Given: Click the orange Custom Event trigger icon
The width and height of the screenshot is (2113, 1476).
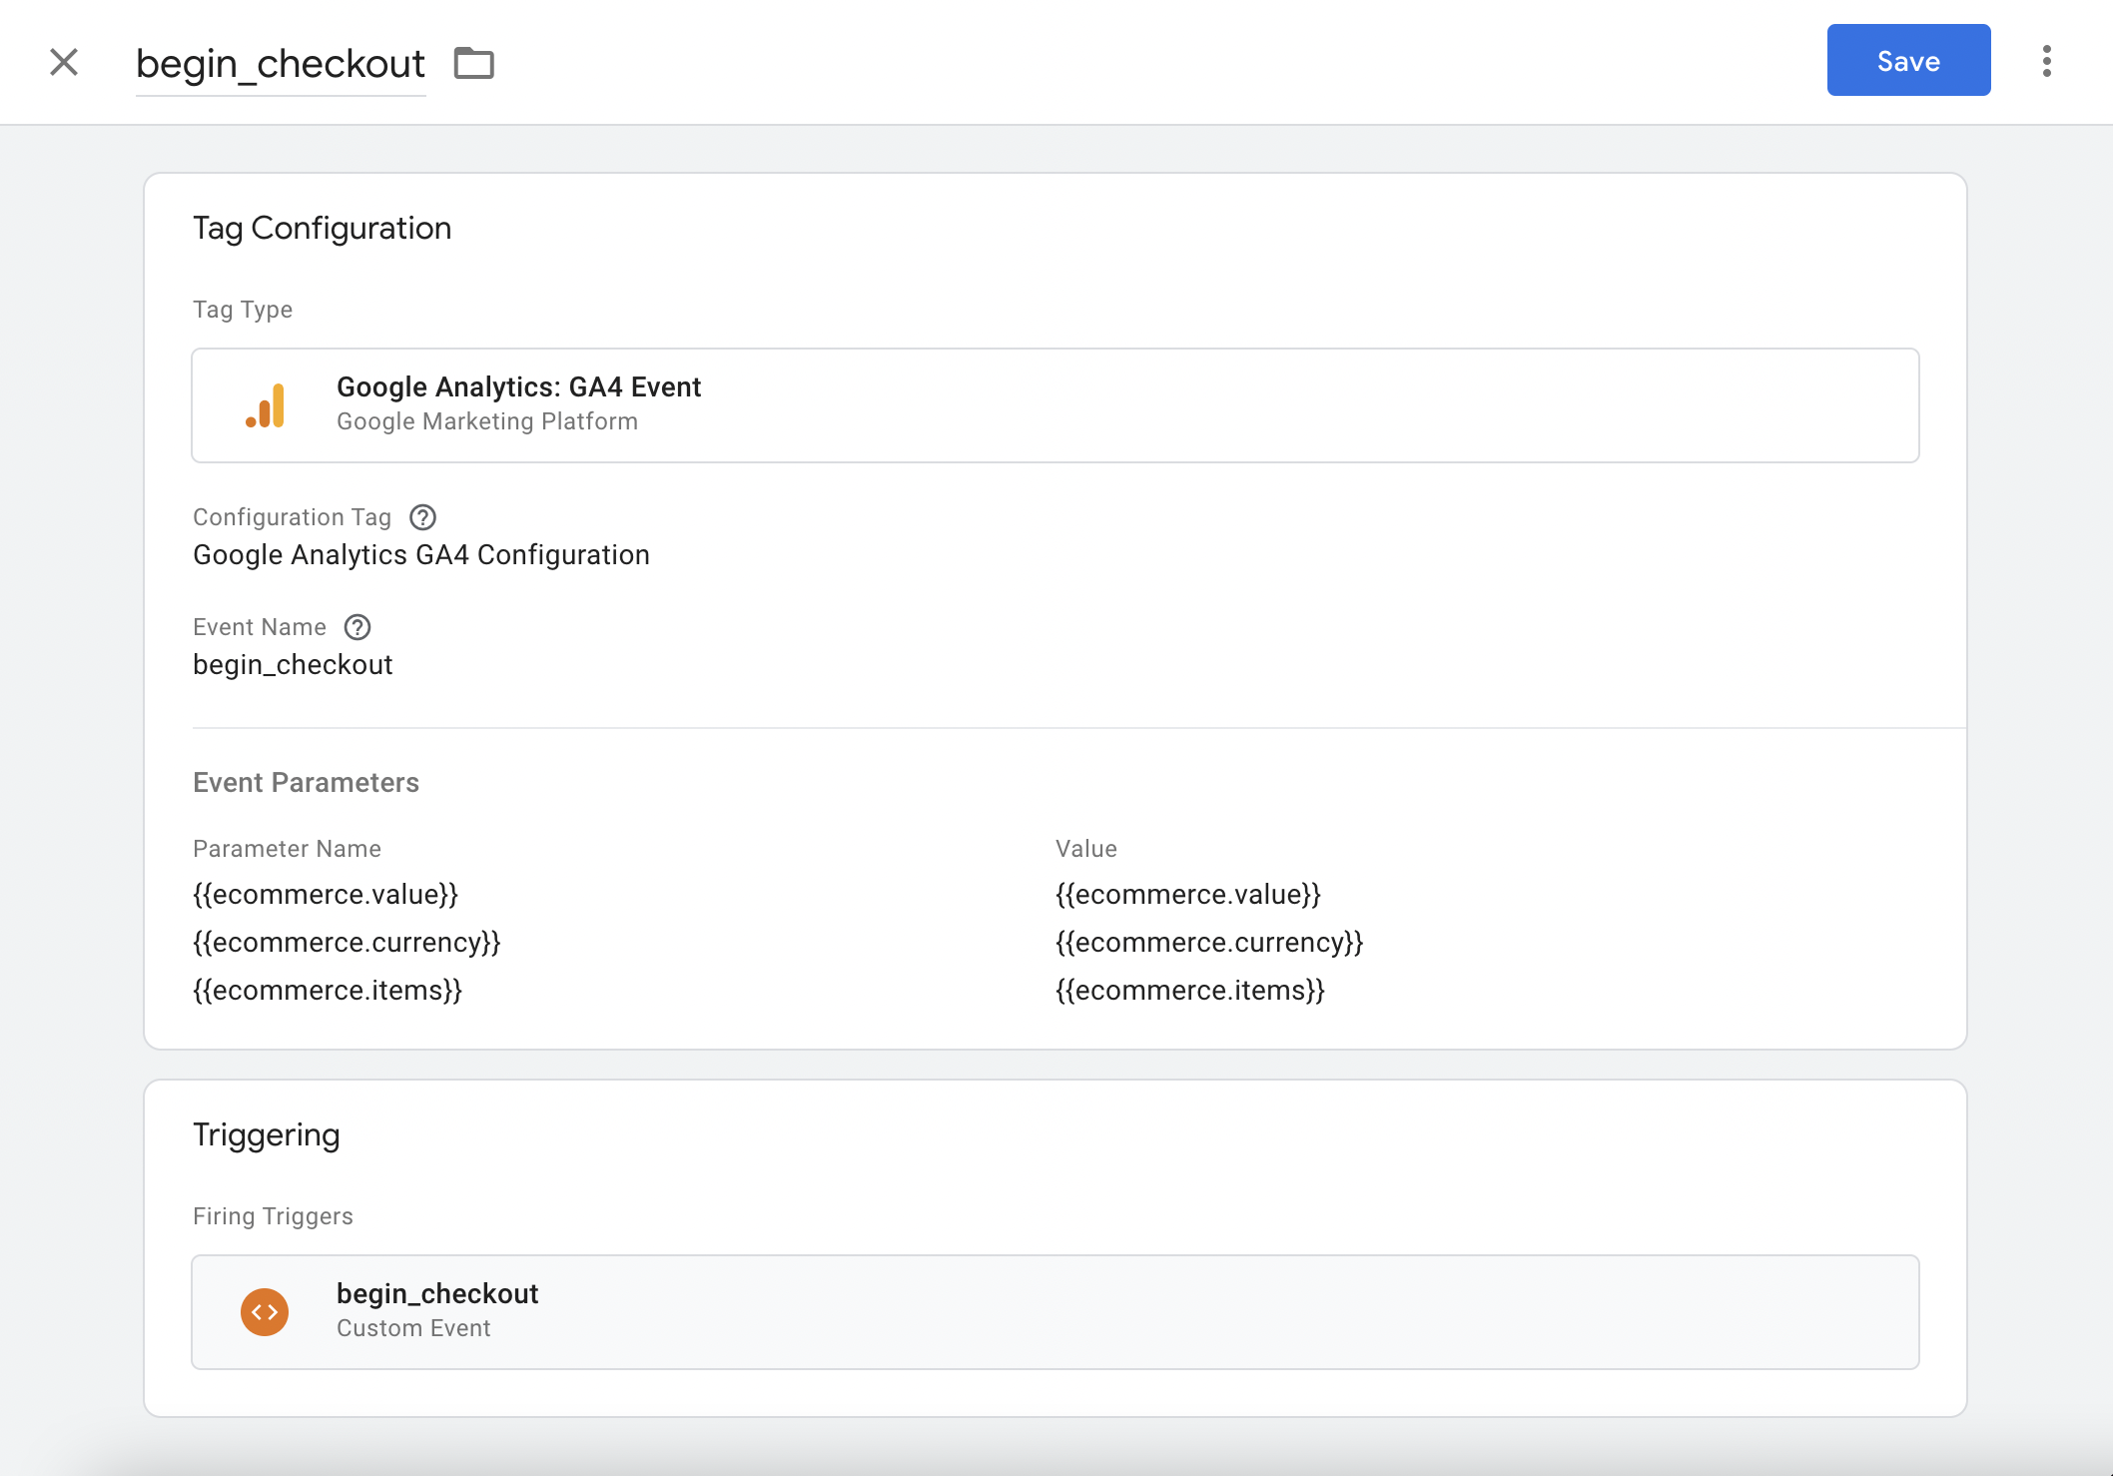Looking at the screenshot, I should (x=265, y=1312).
